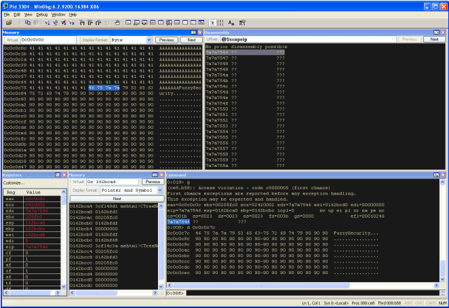Open the Debug menu

(41, 14)
